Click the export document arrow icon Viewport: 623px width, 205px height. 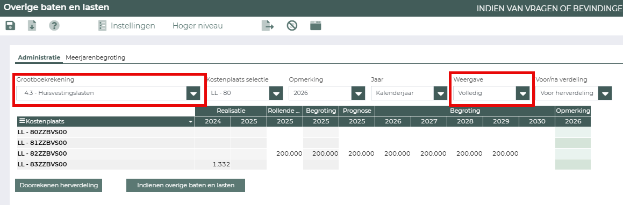click(268, 26)
